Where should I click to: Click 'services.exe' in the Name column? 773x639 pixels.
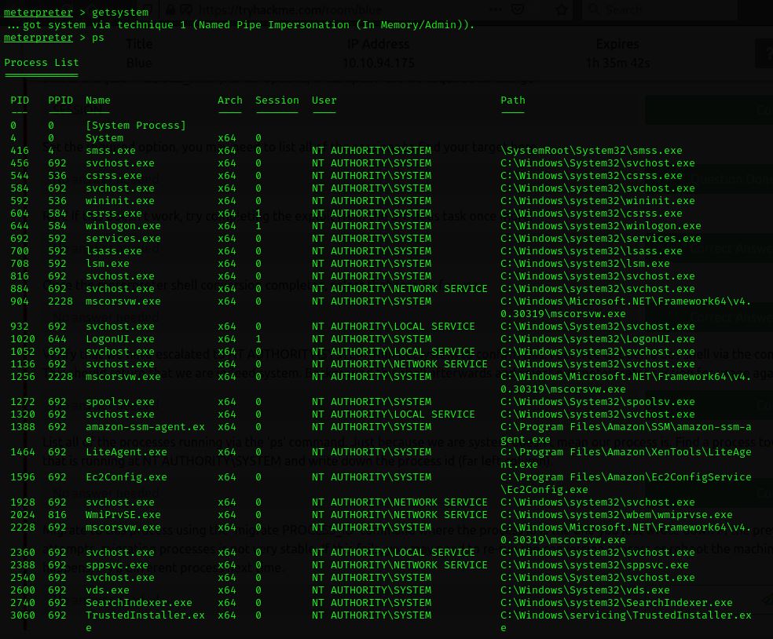click(x=123, y=239)
